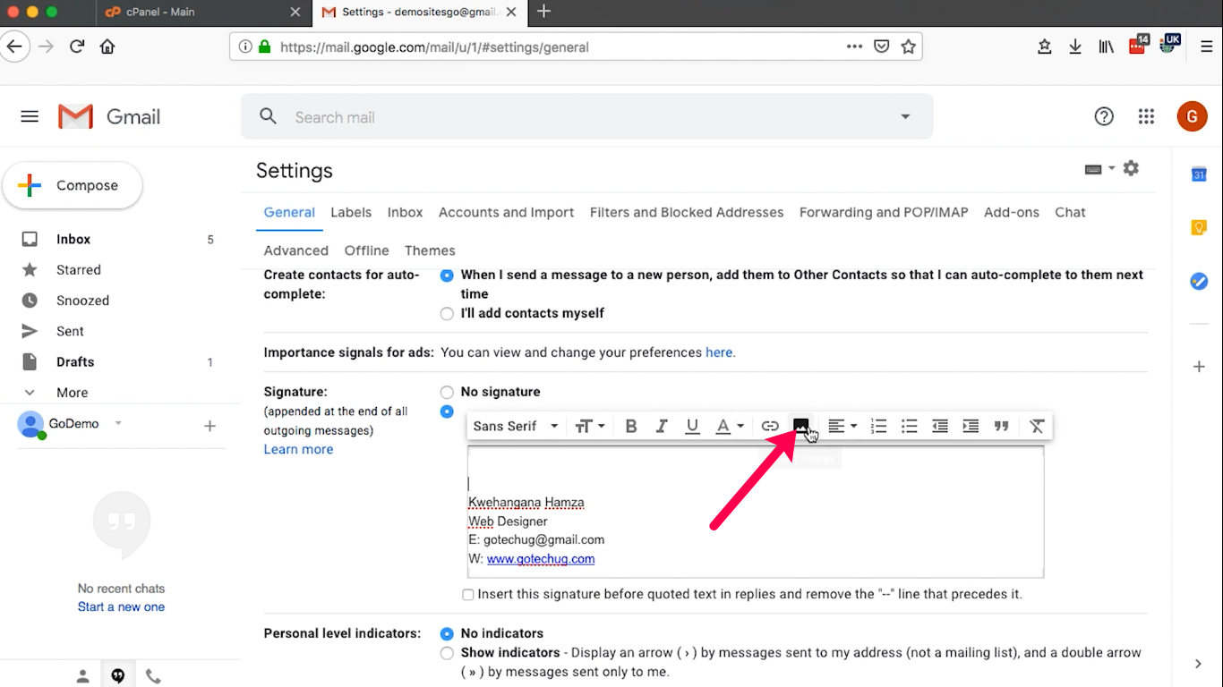Show search options dropdown arrow
Image resolution: width=1223 pixels, height=687 pixels.
pos(905,117)
